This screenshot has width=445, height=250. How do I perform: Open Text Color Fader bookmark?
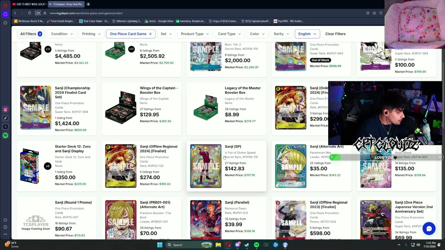(94, 21)
